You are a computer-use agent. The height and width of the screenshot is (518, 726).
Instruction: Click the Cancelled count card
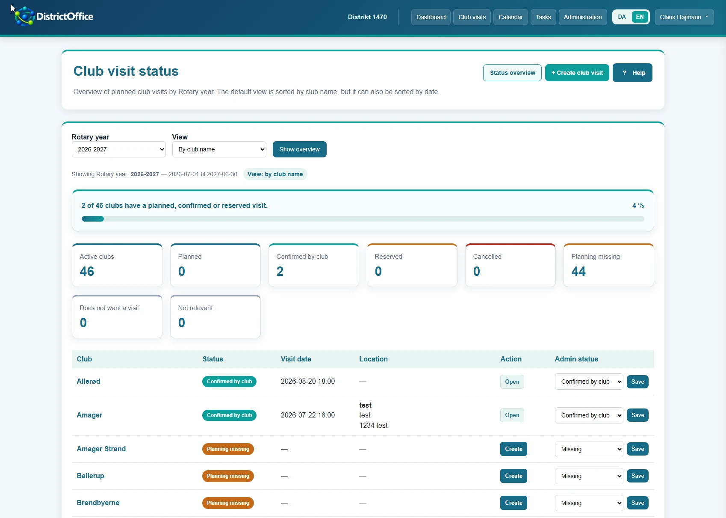click(x=511, y=265)
